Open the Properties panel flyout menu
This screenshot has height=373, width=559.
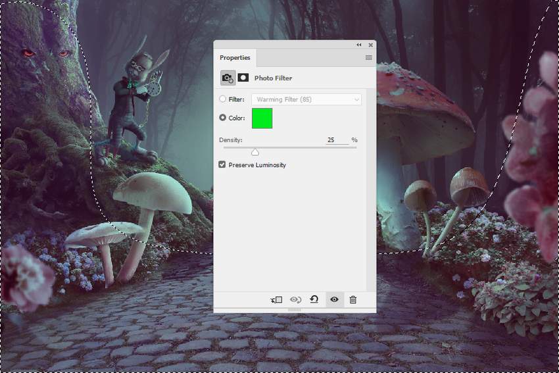pyautogui.click(x=369, y=57)
